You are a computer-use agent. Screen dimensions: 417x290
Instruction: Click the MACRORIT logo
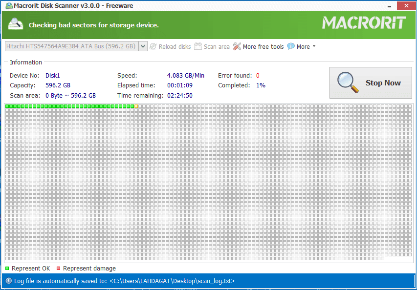(x=364, y=23)
